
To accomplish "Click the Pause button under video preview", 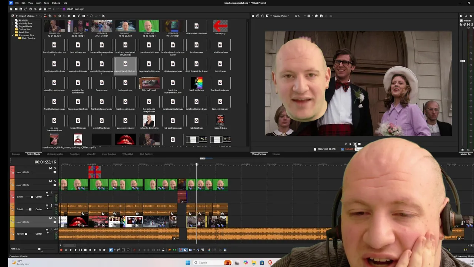I will (x=355, y=144).
